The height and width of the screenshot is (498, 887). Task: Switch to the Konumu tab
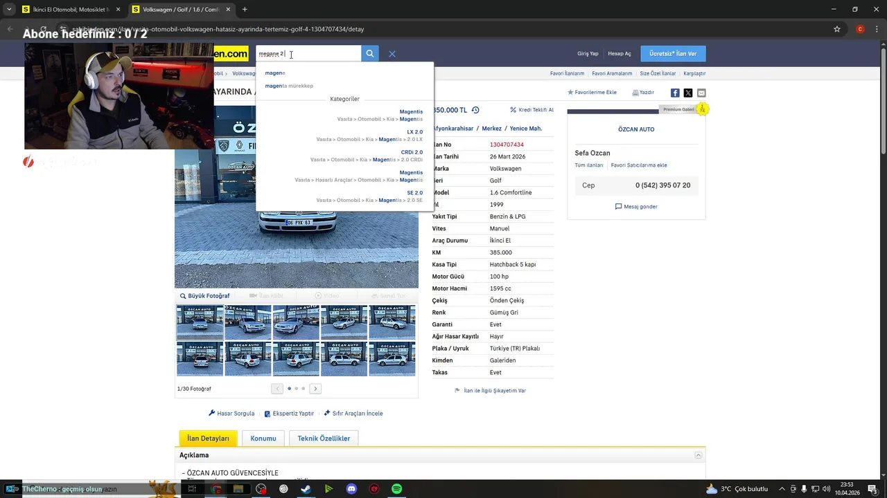(x=263, y=439)
